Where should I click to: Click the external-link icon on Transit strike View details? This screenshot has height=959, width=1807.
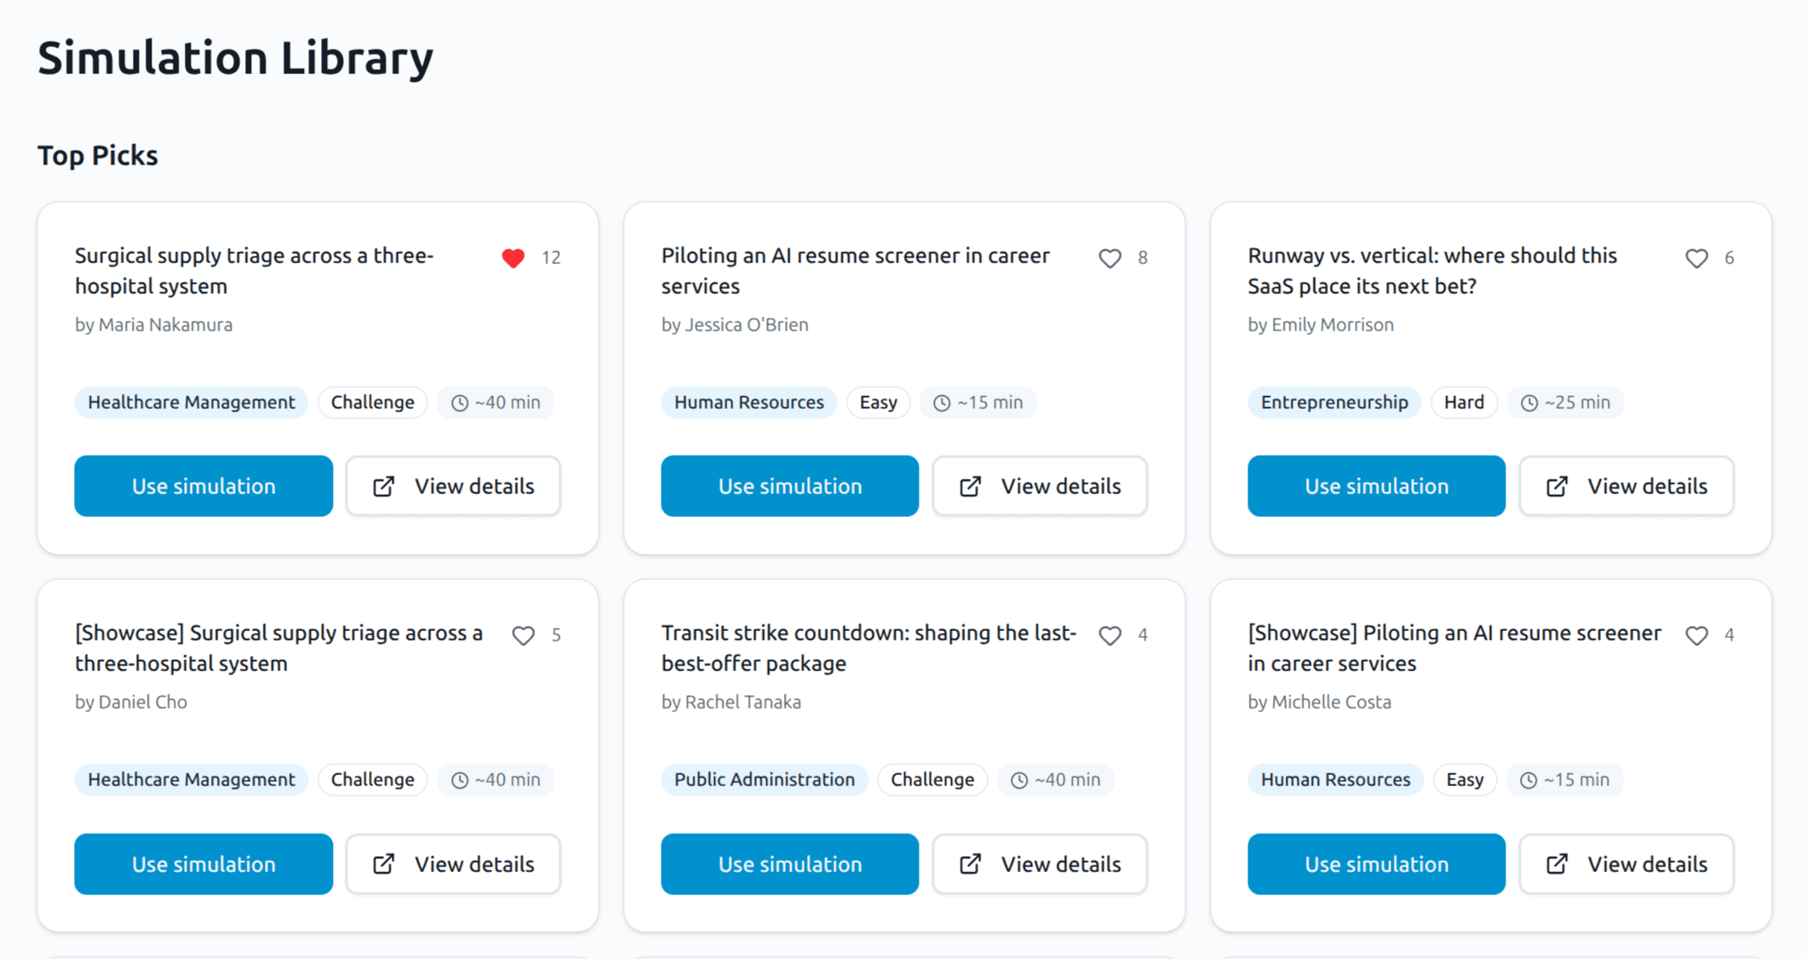click(970, 864)
